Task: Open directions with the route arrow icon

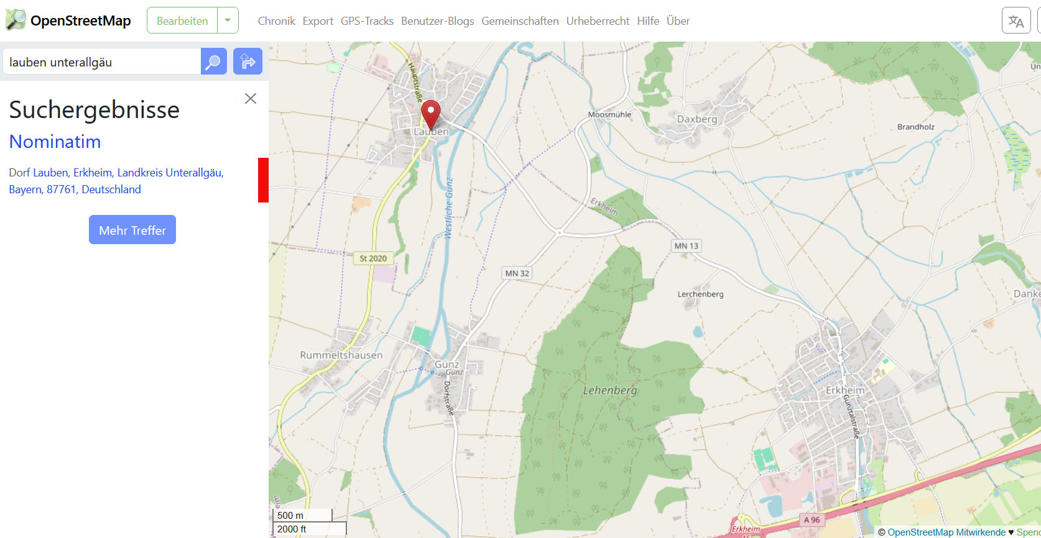Action: click(x=248, y=62)
